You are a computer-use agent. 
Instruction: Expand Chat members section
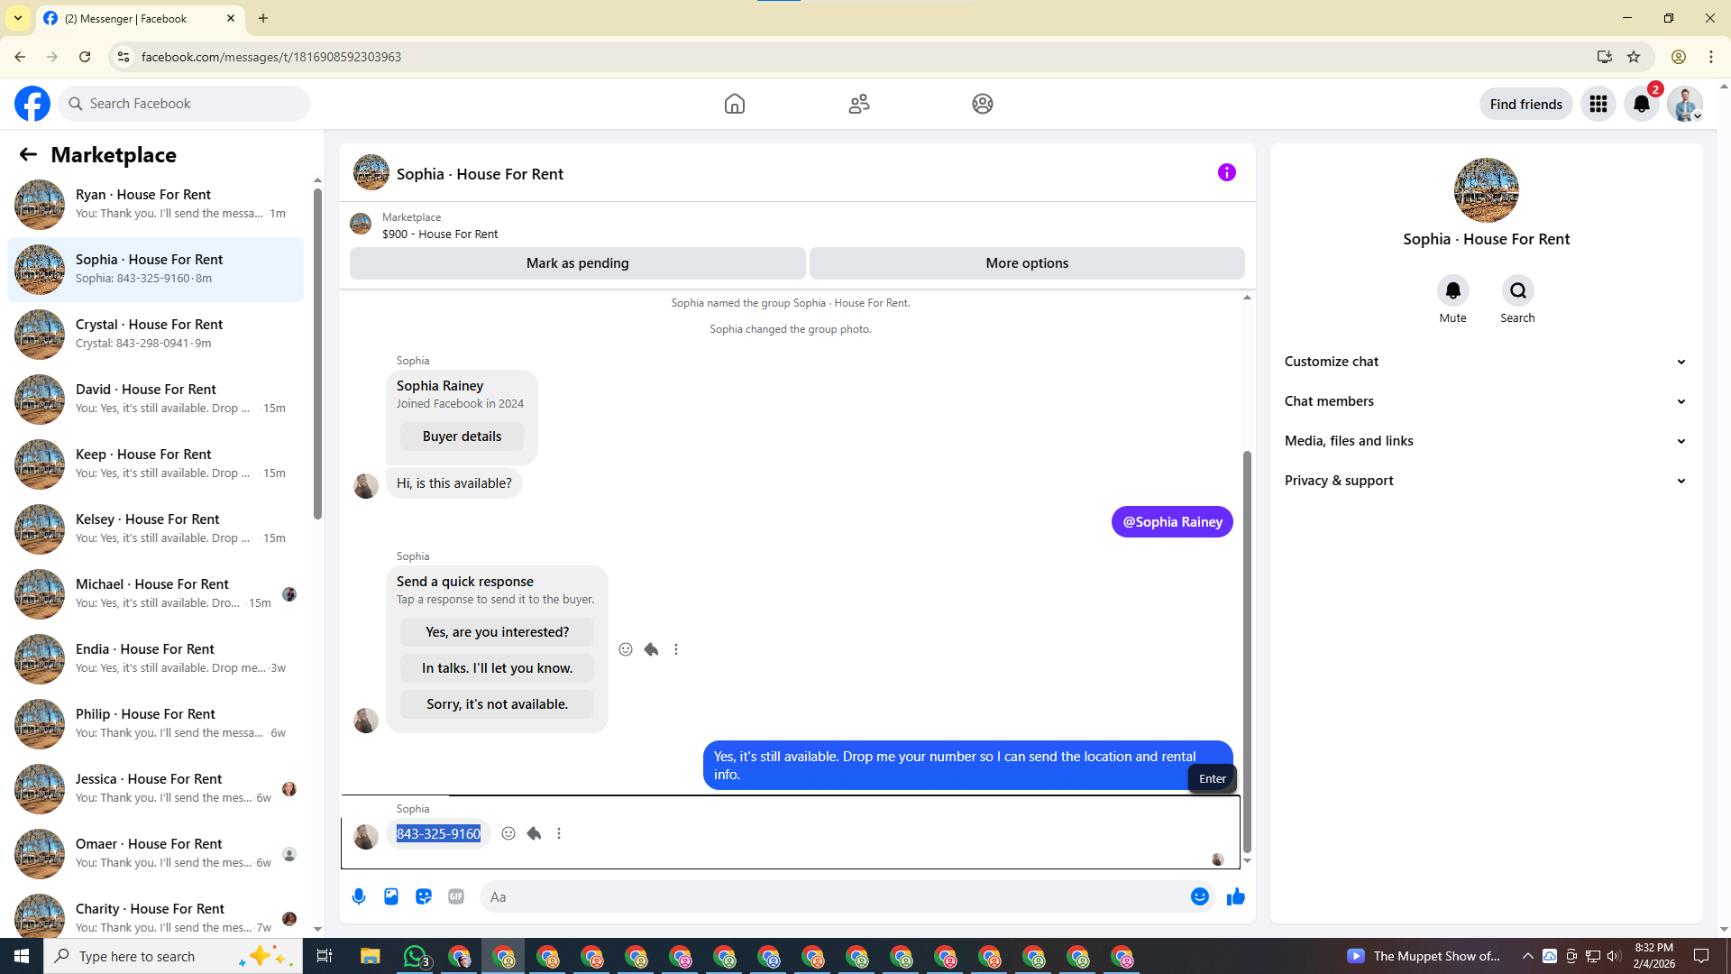tap(1486, 401)
